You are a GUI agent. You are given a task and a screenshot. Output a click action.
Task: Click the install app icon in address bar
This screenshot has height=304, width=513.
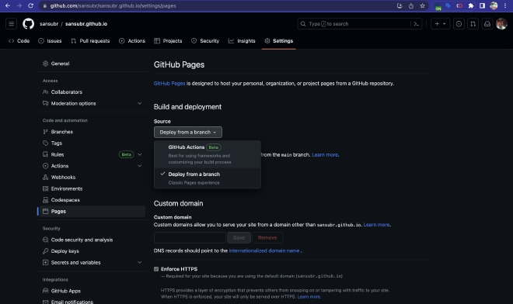400,5
